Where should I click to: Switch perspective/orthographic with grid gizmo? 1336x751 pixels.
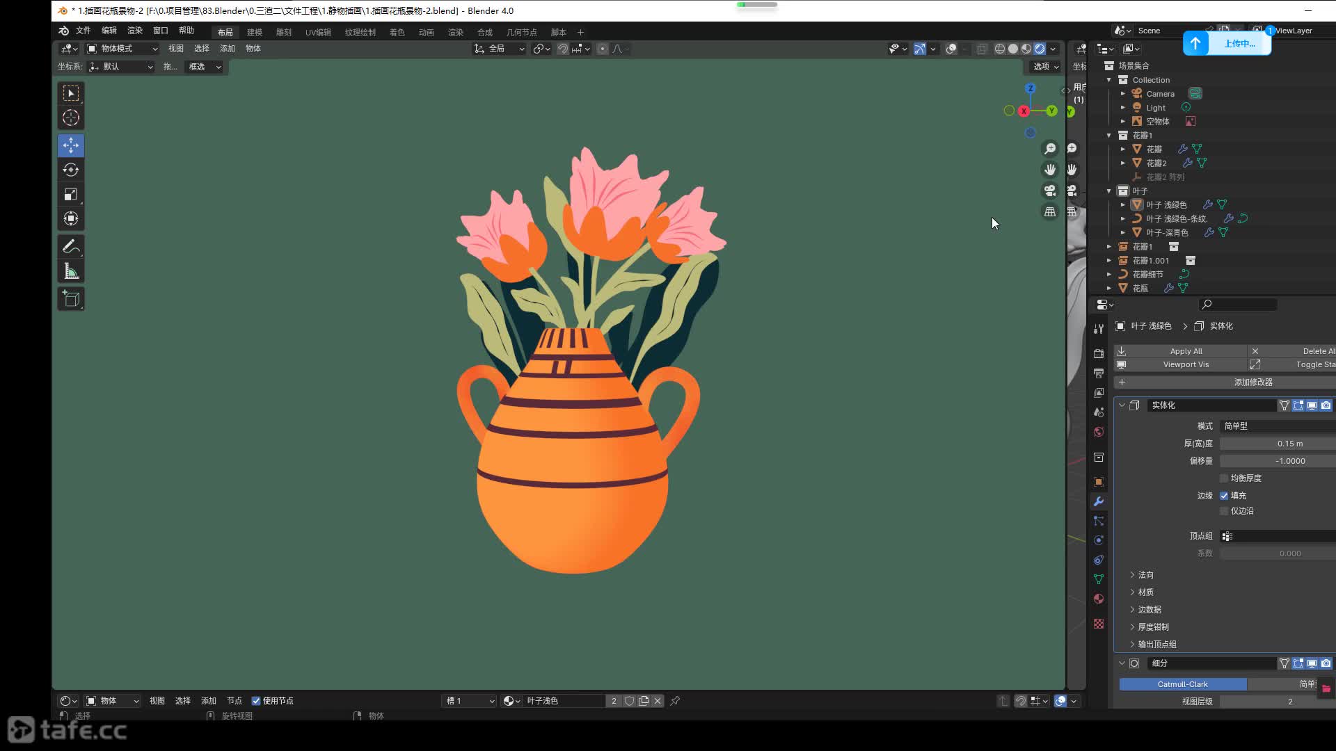point(1050,211)
